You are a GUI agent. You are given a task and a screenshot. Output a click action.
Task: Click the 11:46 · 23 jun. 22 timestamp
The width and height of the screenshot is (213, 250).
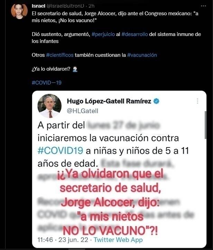63,240
